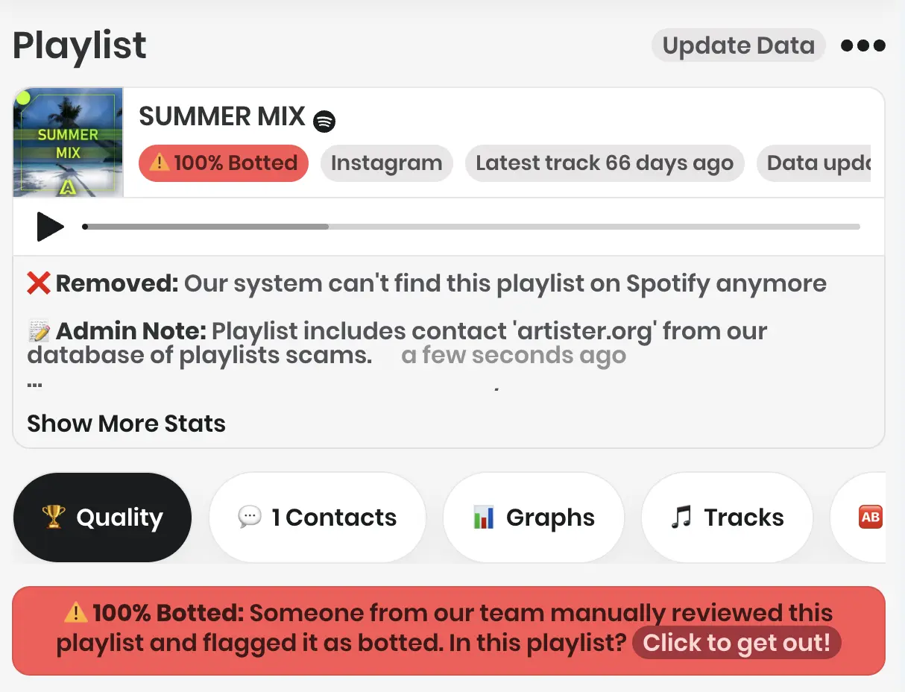Screen dimensions: 905x692
Task: Open the three-dot overflow menu
Action: (863, 45)
